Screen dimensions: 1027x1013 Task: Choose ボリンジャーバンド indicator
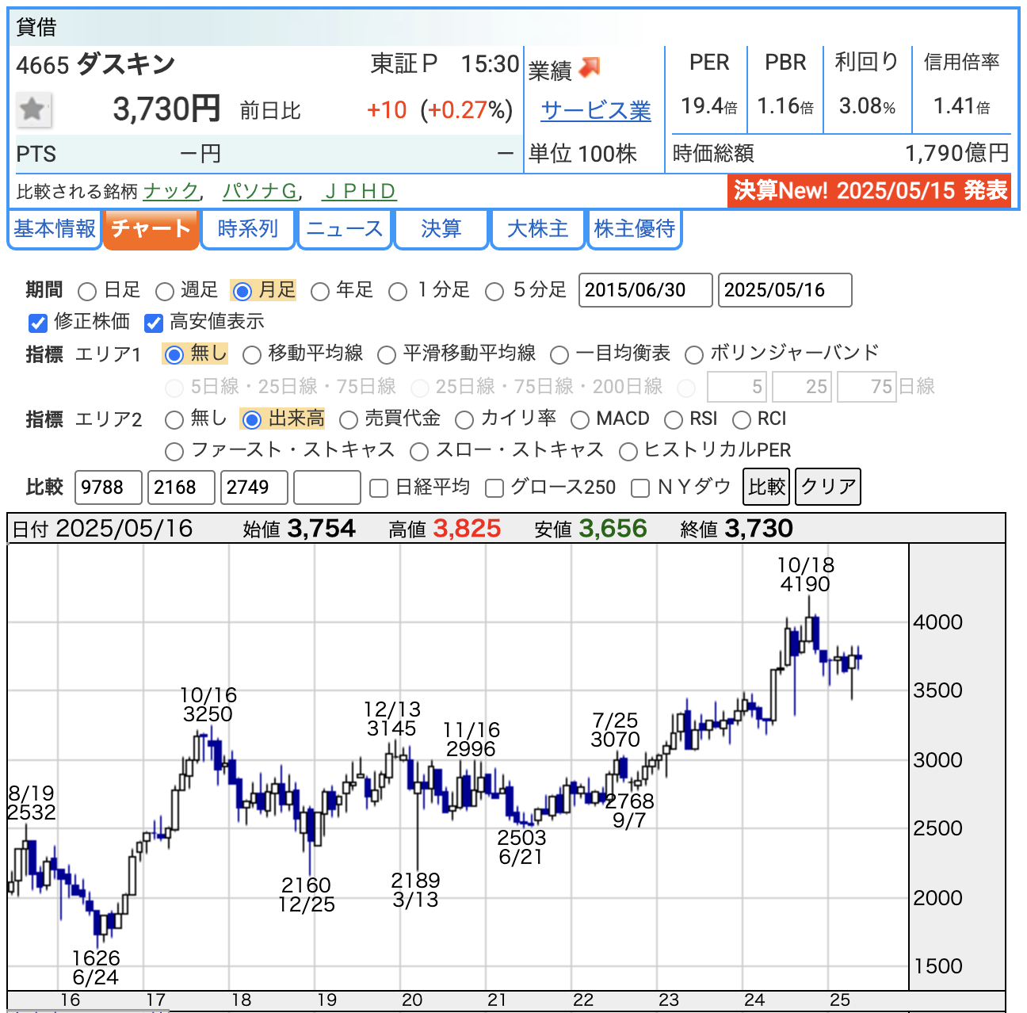click(x=694, y=354)
